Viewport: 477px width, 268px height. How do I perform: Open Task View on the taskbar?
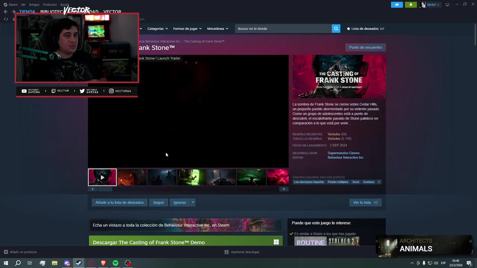coord(30,263)
